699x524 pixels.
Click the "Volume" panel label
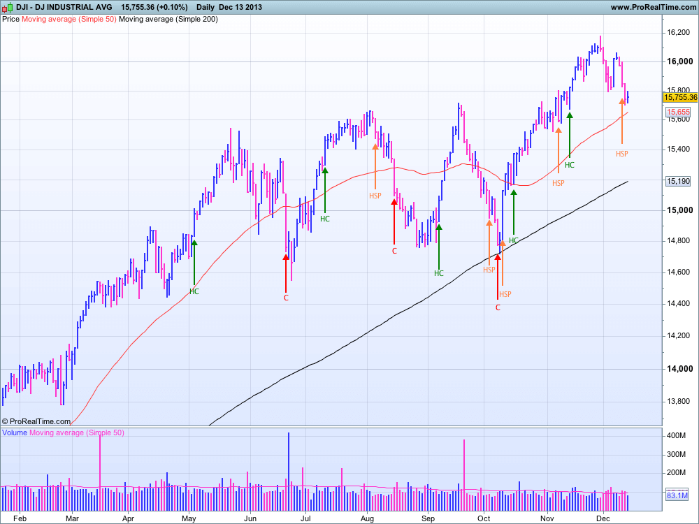coord(15,432)
